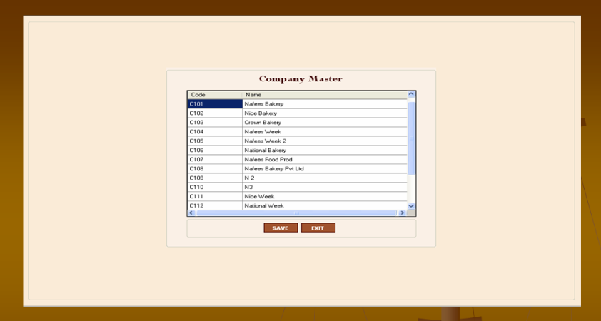Select the C112 code cell
Screen dimensions: 601x321
coord(215,205)
